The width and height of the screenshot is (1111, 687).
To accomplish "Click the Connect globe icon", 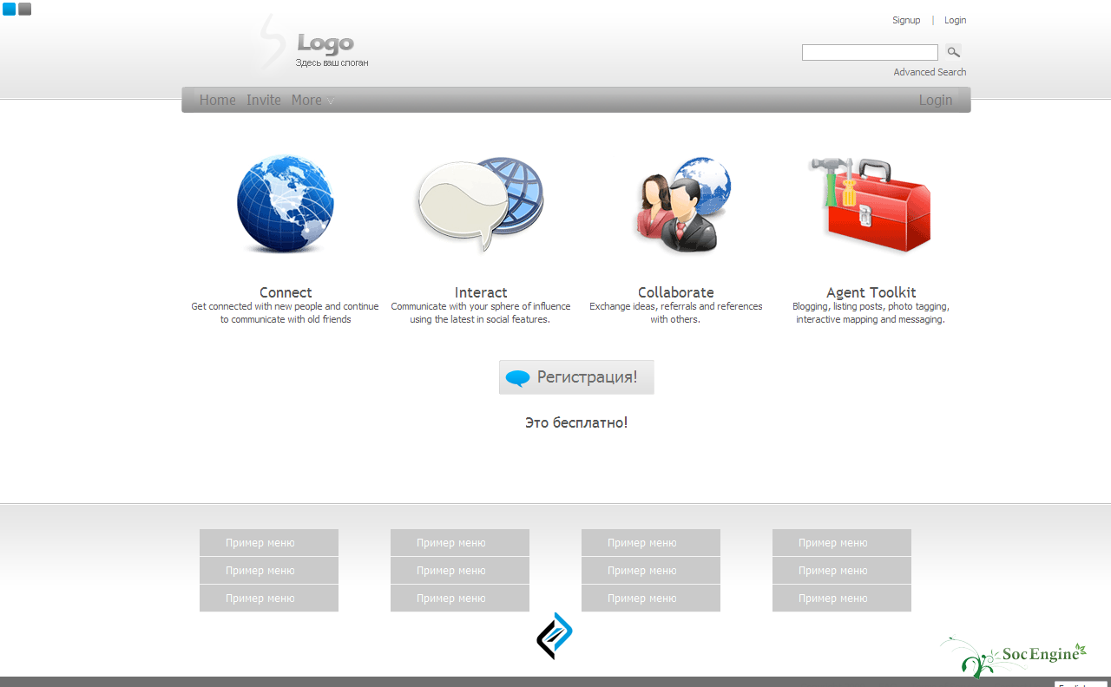I will 286,205.
